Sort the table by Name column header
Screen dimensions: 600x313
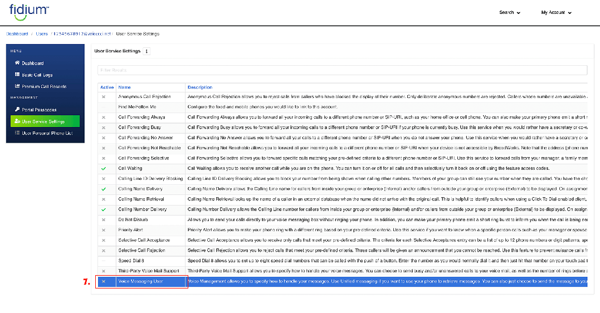coord(124,87)
